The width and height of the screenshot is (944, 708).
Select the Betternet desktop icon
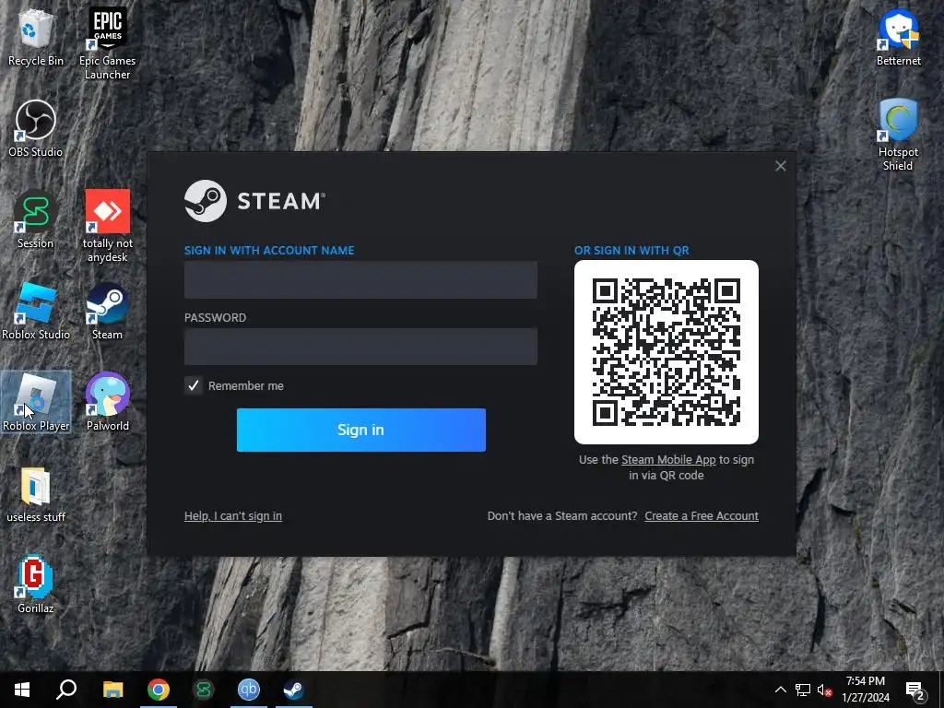(x=898, y=37)
